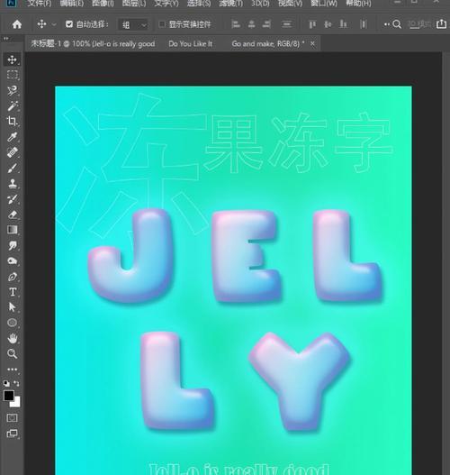450x475 pixels.
Task: Select the Move tool in toolbar
Action: coord(12,59)
